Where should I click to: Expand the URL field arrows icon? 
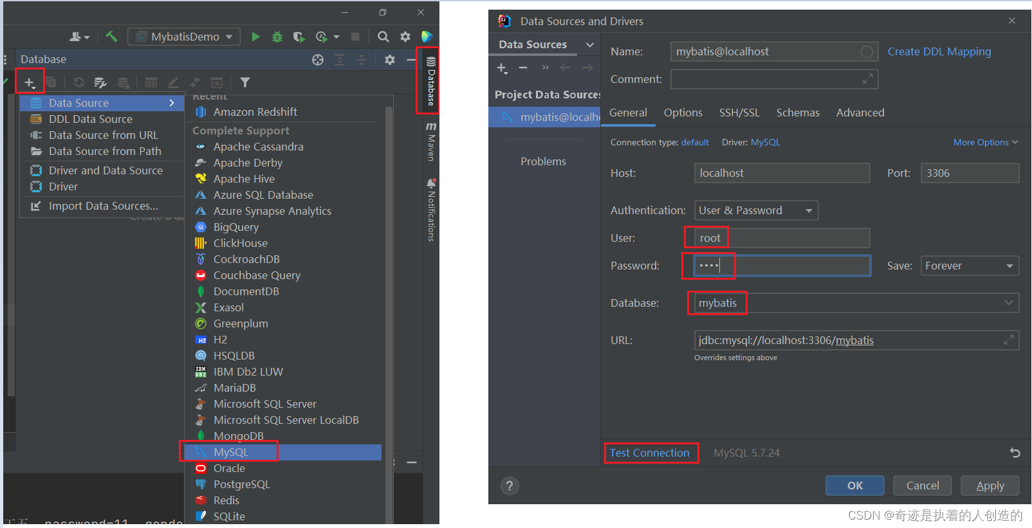click(x=1009, y=340)
